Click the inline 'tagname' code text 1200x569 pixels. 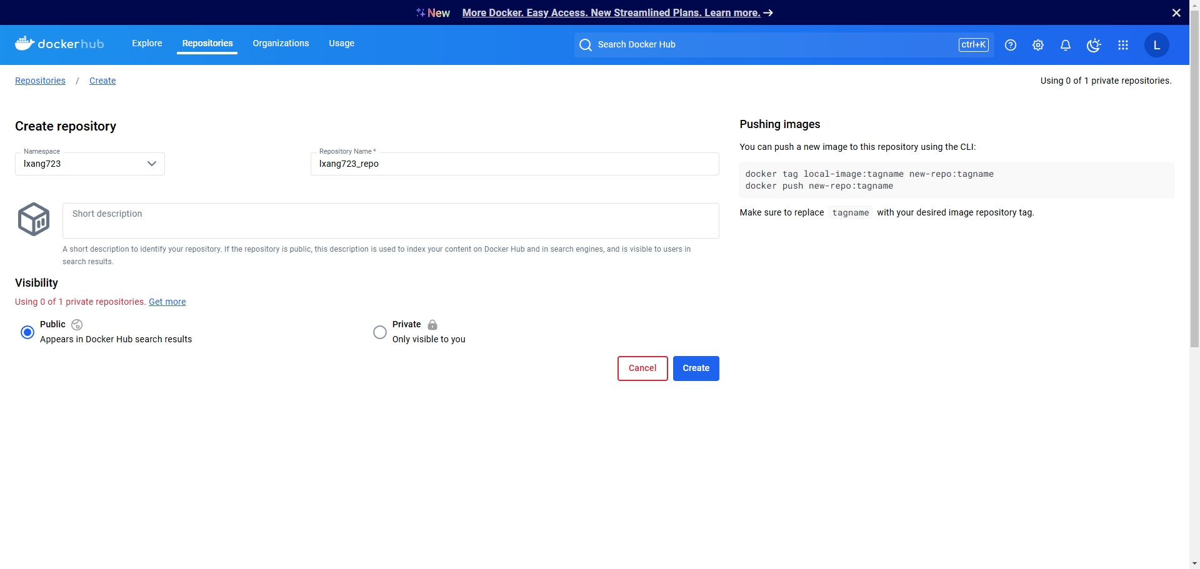point(851,213)
